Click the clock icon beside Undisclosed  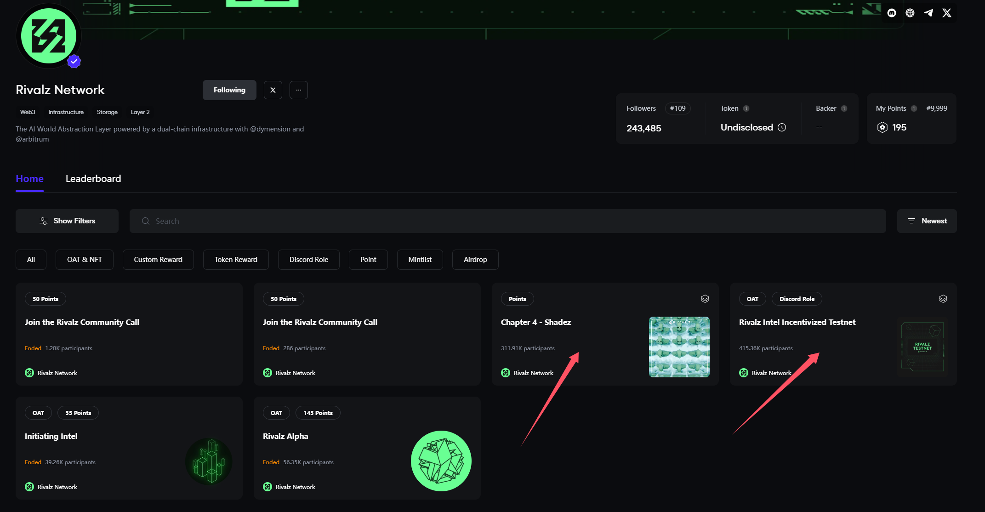(x=782, y=127)
